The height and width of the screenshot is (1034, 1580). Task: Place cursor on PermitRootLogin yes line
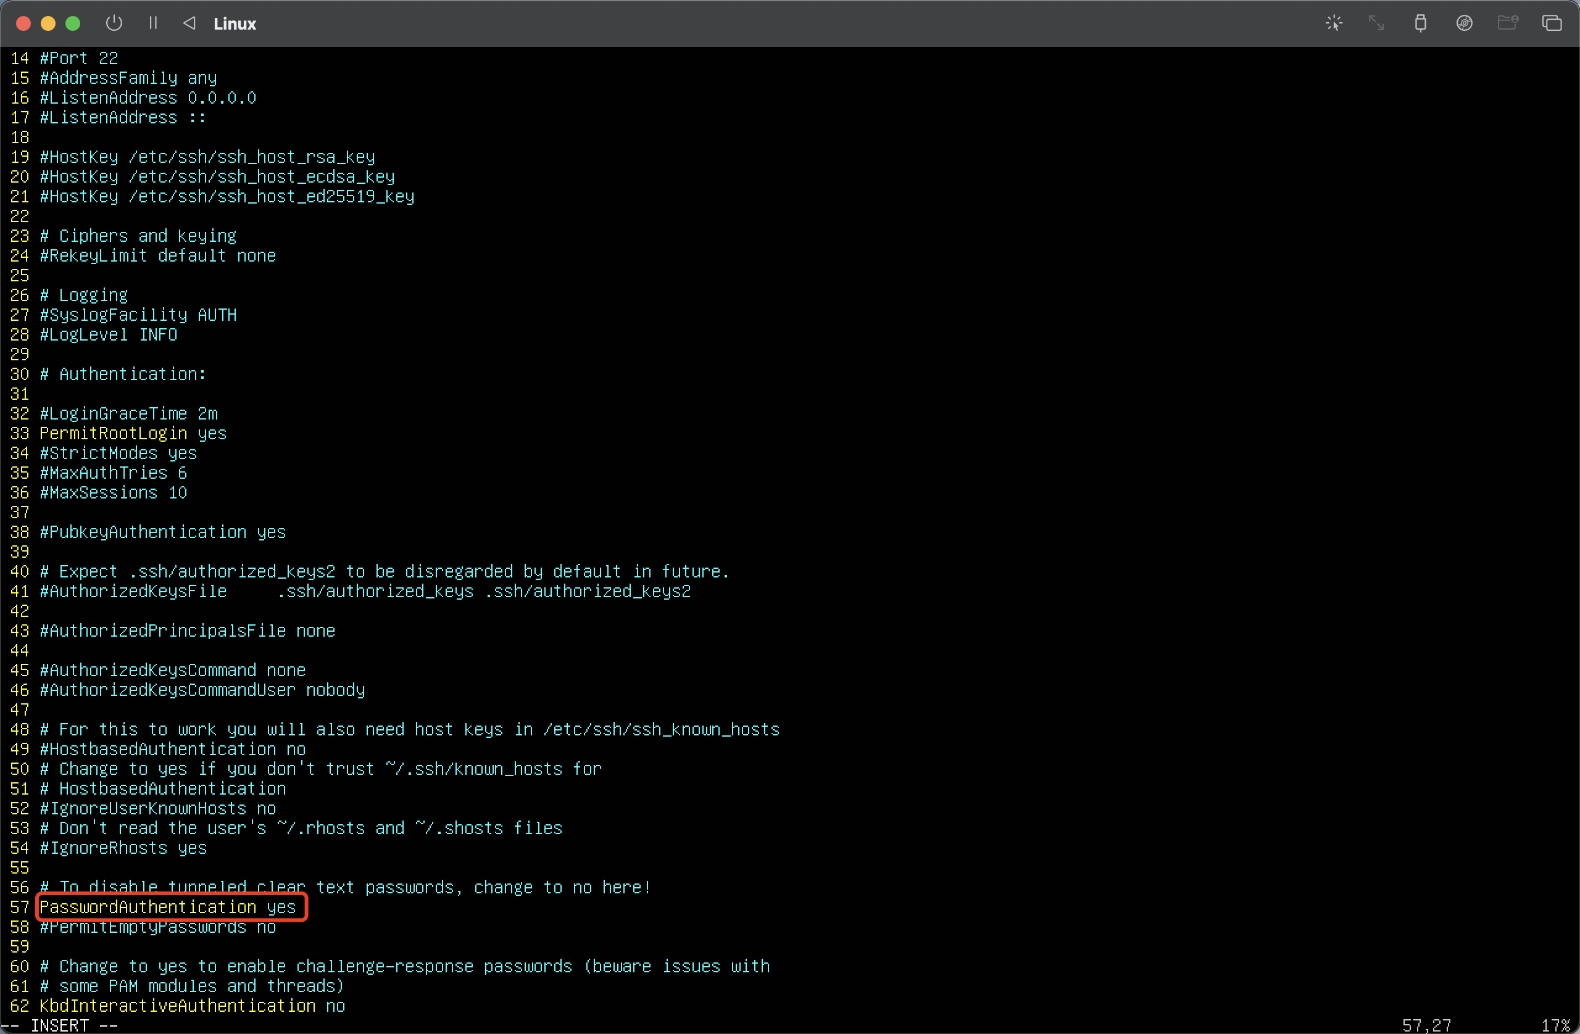(x=133, y=433)
